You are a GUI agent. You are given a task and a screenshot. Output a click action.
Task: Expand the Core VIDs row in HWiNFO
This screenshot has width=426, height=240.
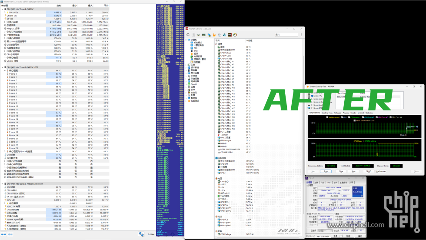(x=5, y=12)
